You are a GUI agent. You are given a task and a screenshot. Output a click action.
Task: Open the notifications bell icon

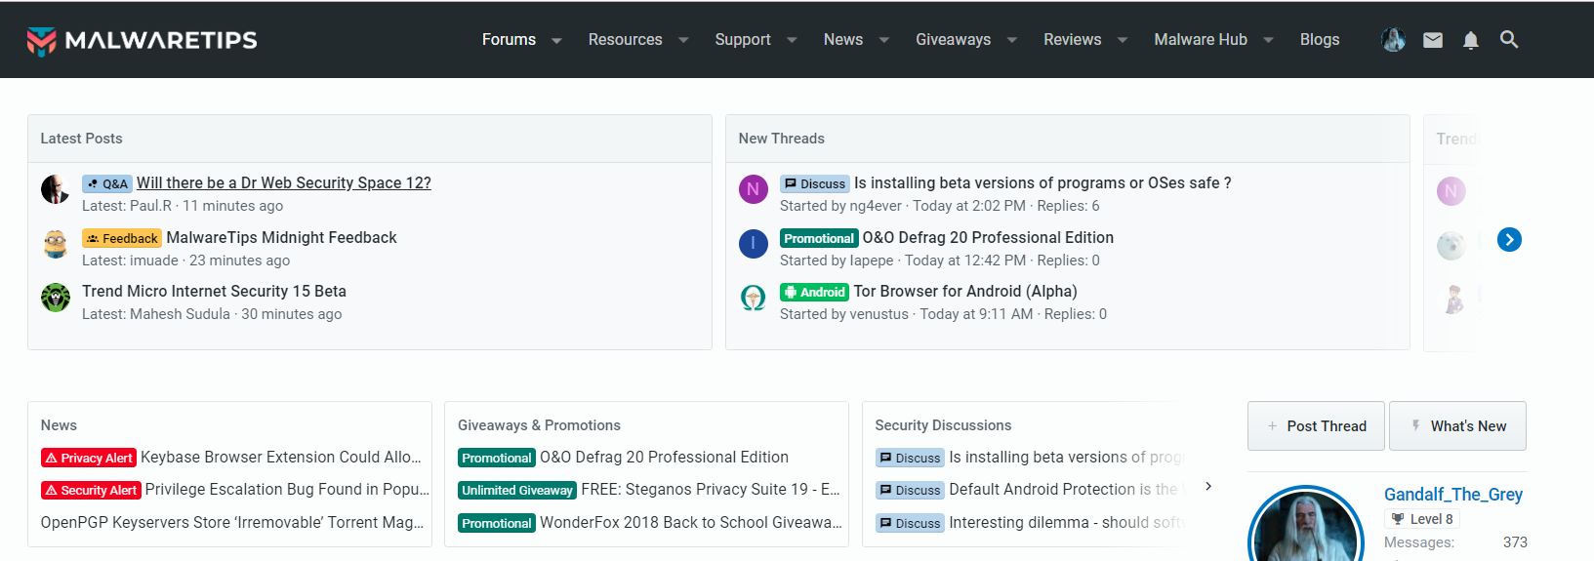click(x=1470, y=40)
